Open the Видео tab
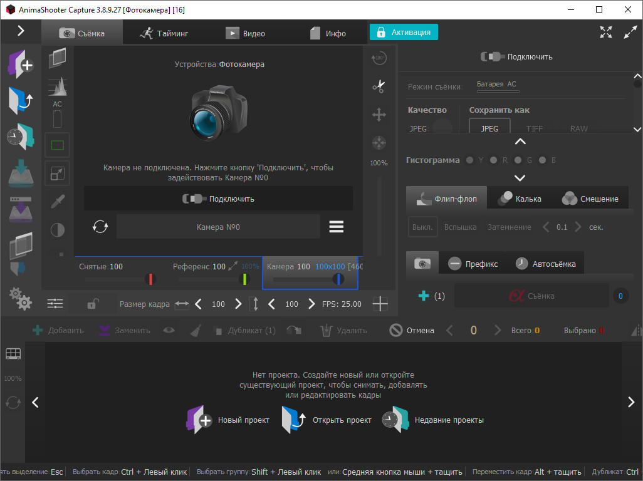Image resolution: width=643 pixels, height=481 pixels. pyautogui.click(x=245, y=33)
